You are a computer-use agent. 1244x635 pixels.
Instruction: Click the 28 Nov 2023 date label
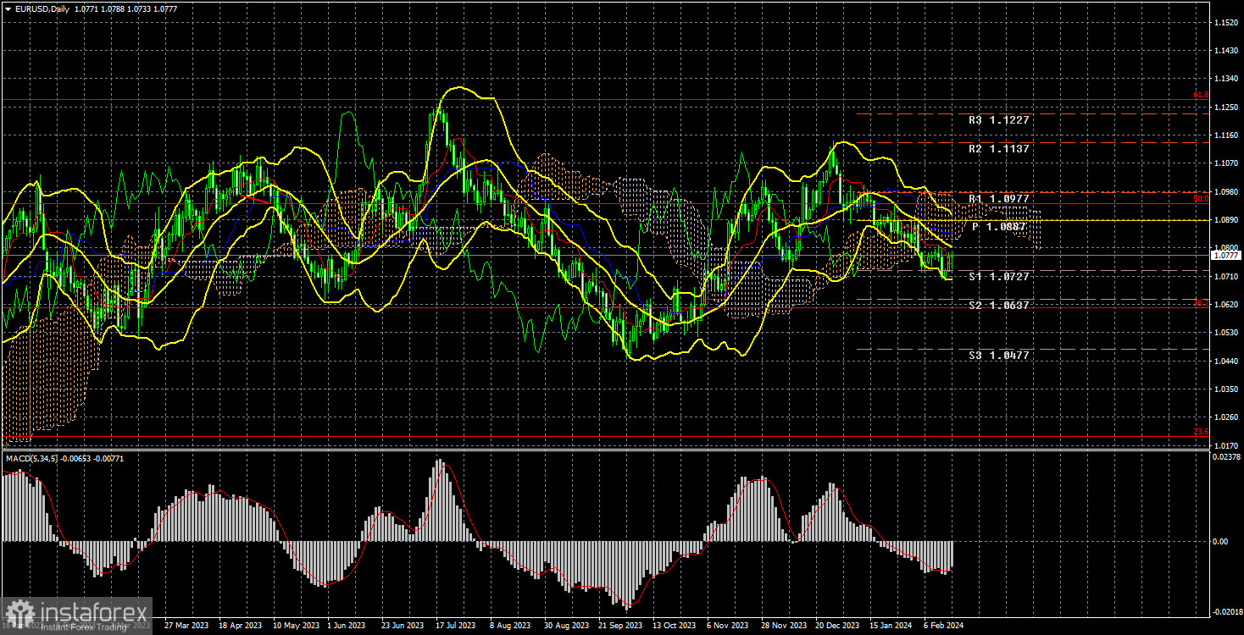click(783, 627)
